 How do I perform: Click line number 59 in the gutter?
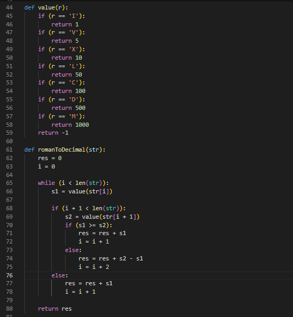[x=10, y=133]
